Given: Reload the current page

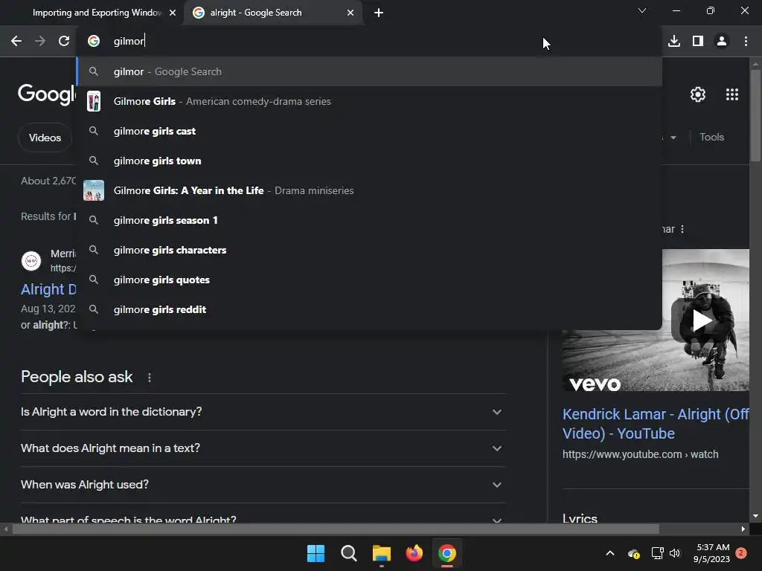Looking at the screenshot, I should coord(64,42).
